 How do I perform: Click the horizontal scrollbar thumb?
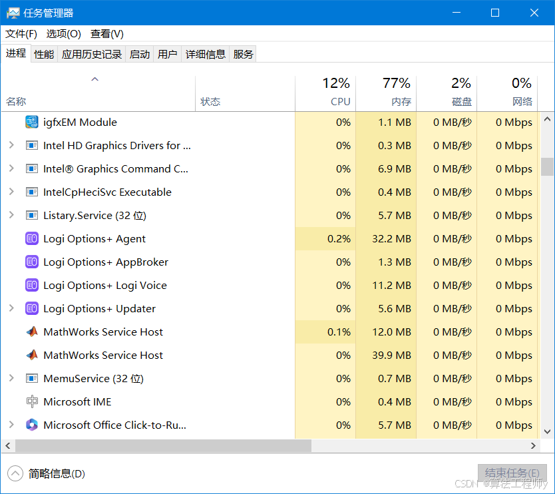(x=163, y=446)
